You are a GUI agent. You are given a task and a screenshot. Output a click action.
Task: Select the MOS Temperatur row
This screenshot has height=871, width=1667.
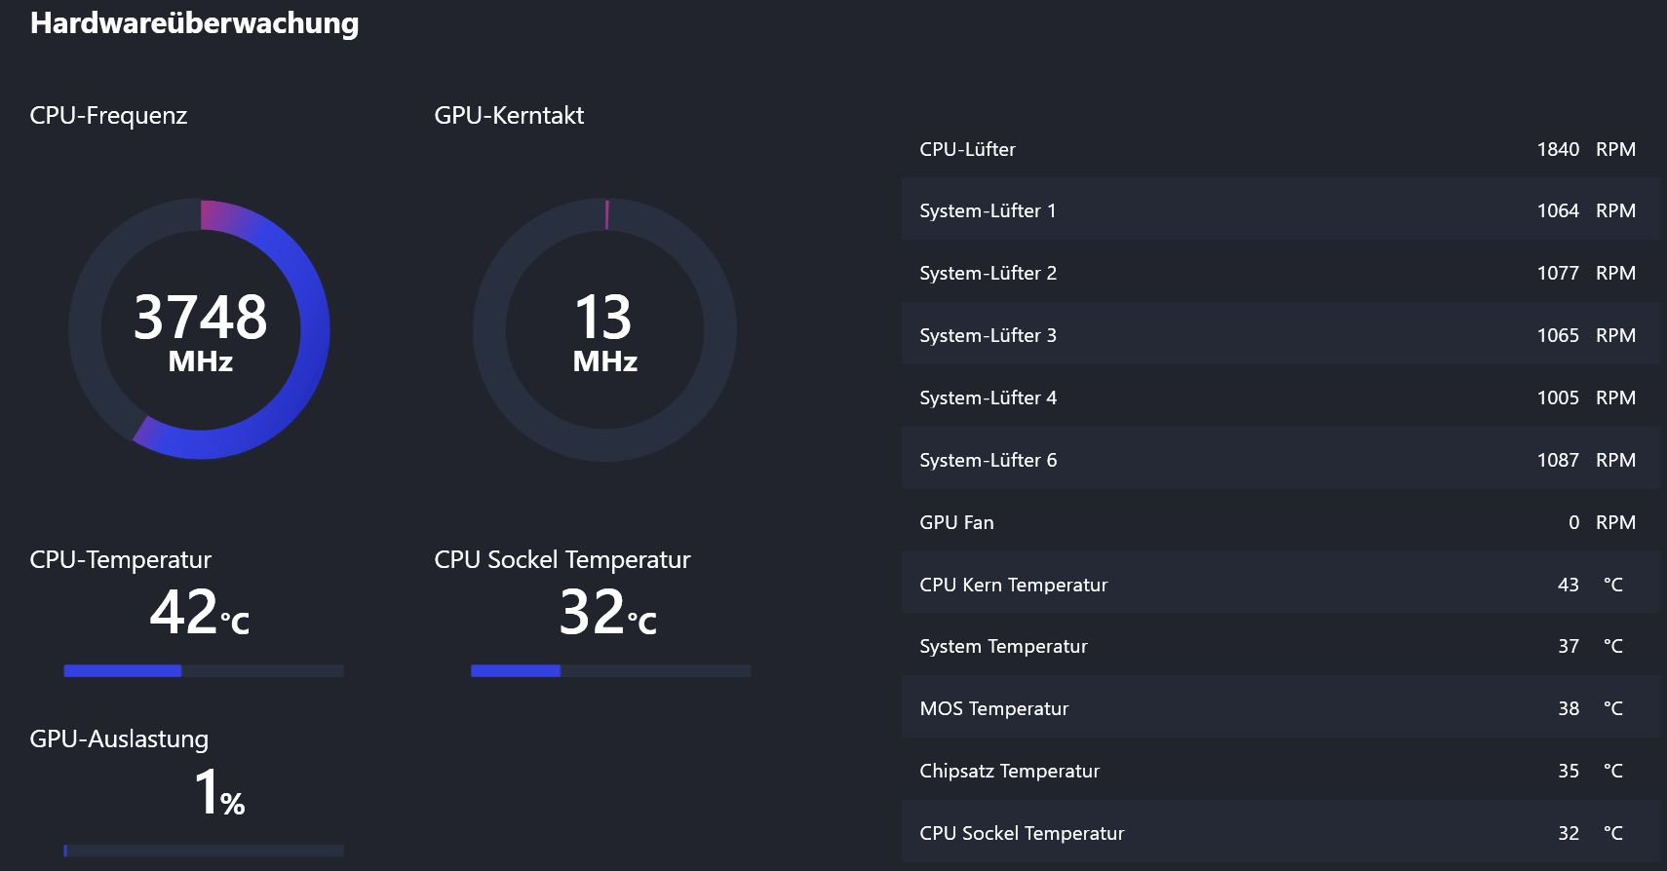[x=1281, y=707]
